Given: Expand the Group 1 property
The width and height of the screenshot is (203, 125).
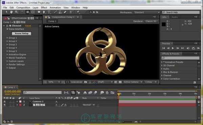Looking at the screenshot, I should coord(7,38).
